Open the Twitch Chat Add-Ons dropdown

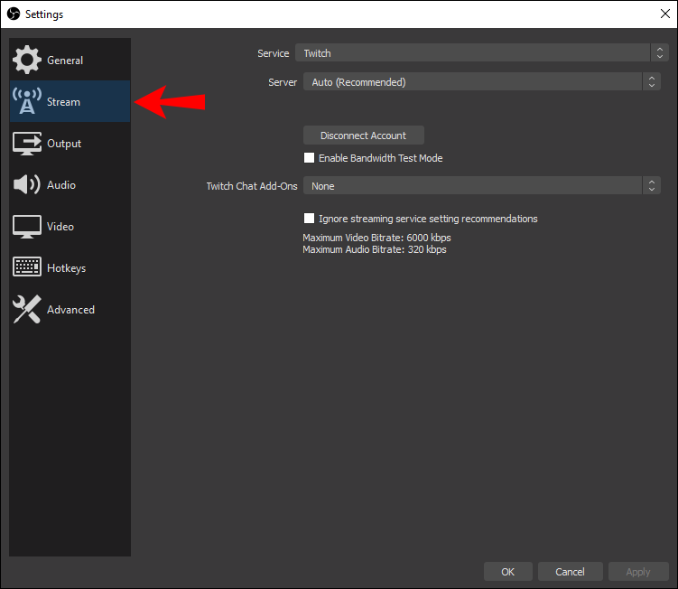pyautogui.click(x=481, y=186)
